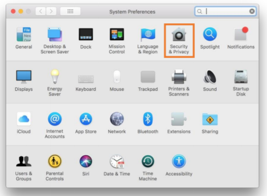
Task: Open Accessibility preferences
Action: [179, 165]
